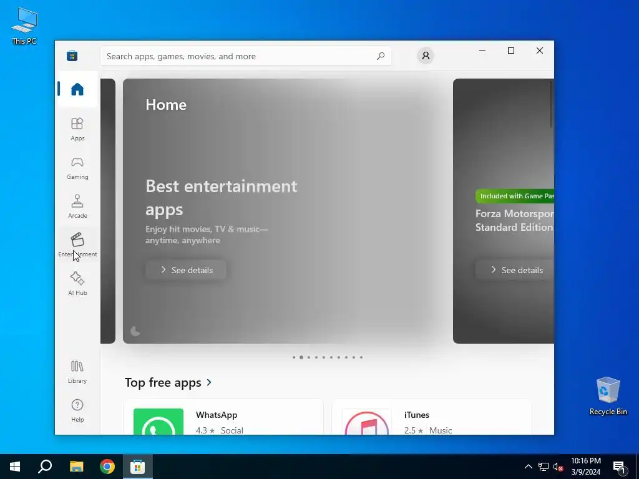This screenshot has height=479, width=639.
Task: Click the Included with Game Pass badge
Action: 515,196
